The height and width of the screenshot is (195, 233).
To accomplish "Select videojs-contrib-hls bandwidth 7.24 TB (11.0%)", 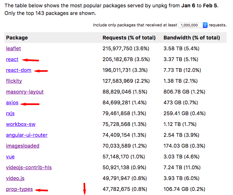I will 182,167.
